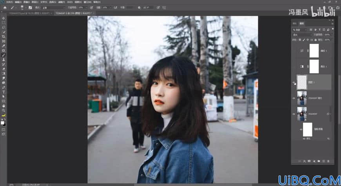Viewport: 341px width, 186px height.
Task: Open the Window menu
Action: [x=88, y=2]
